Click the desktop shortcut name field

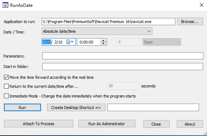[153, 108]
